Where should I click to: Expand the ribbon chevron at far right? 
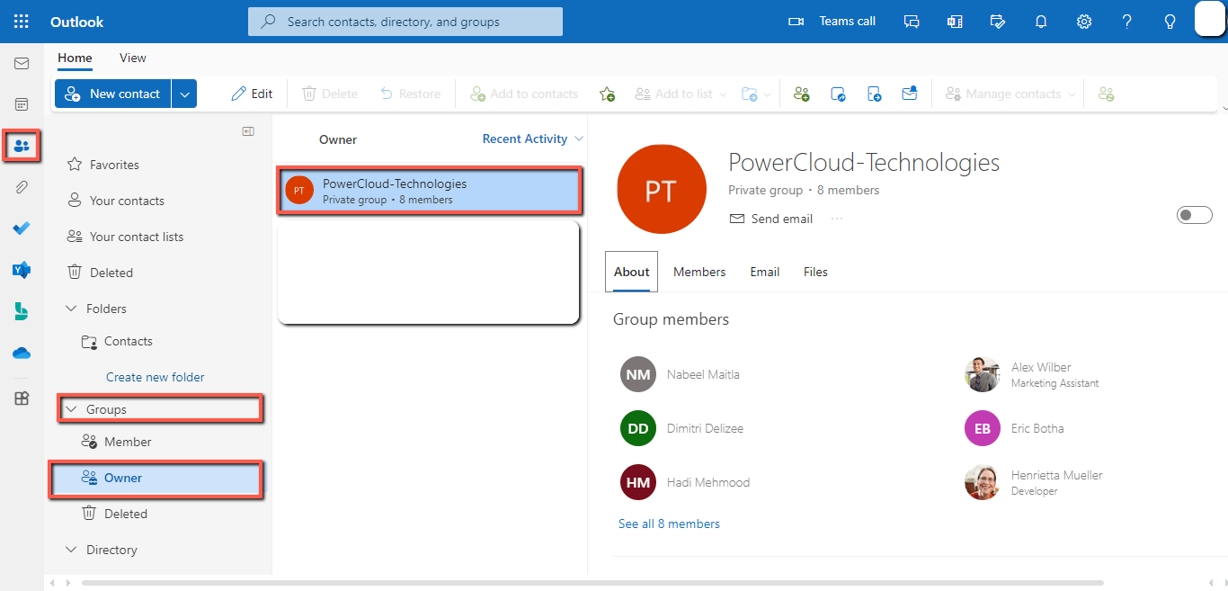[x=1224, y=109]
